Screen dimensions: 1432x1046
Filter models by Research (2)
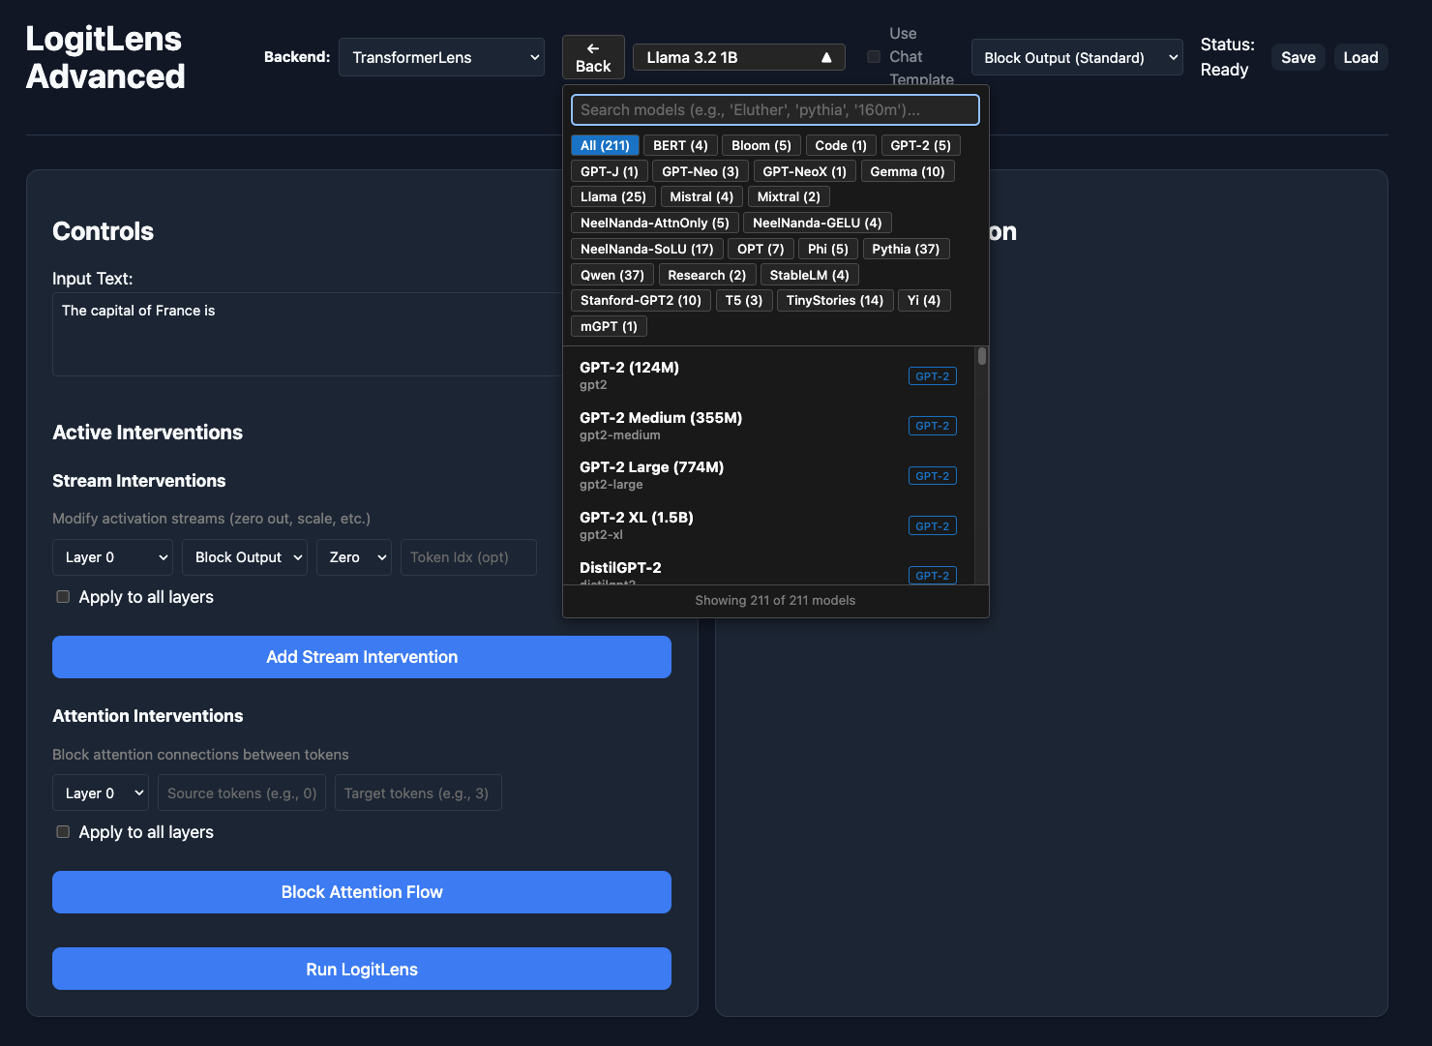coord(707,275)
